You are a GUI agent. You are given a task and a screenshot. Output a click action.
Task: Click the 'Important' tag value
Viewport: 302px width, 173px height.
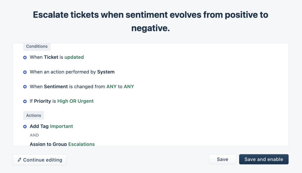click(x=61, y=126)
